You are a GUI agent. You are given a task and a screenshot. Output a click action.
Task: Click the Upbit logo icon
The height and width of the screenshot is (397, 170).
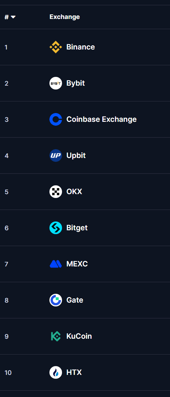[x=56, y=156]
